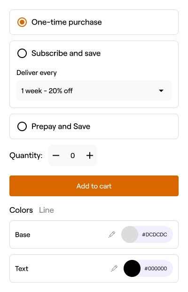The width and height of the screenshot is (188, 292).
Task: Open the gray Base color swatch
Action: (x=130, y=234)
